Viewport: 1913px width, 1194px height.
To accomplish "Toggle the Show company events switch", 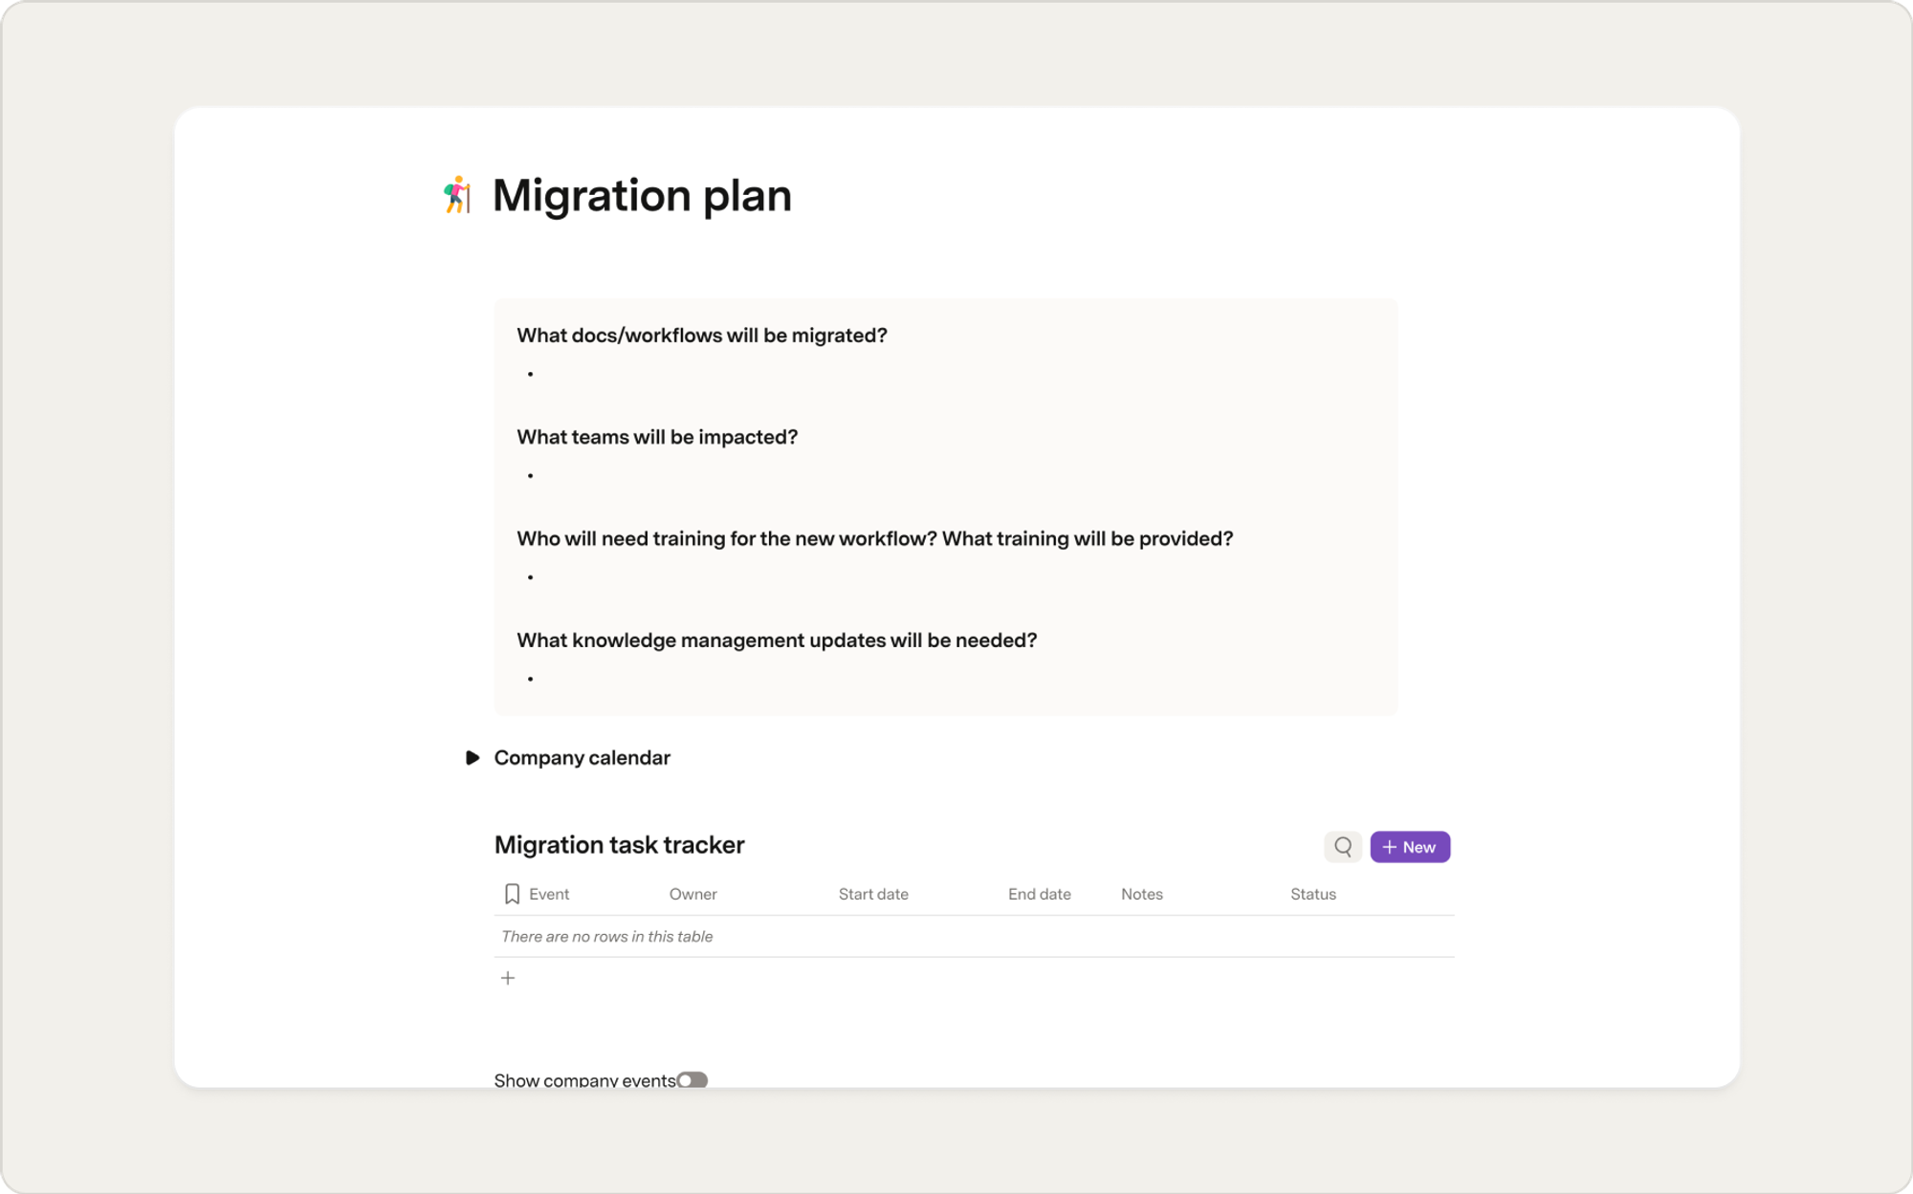I will [693, 1080].
